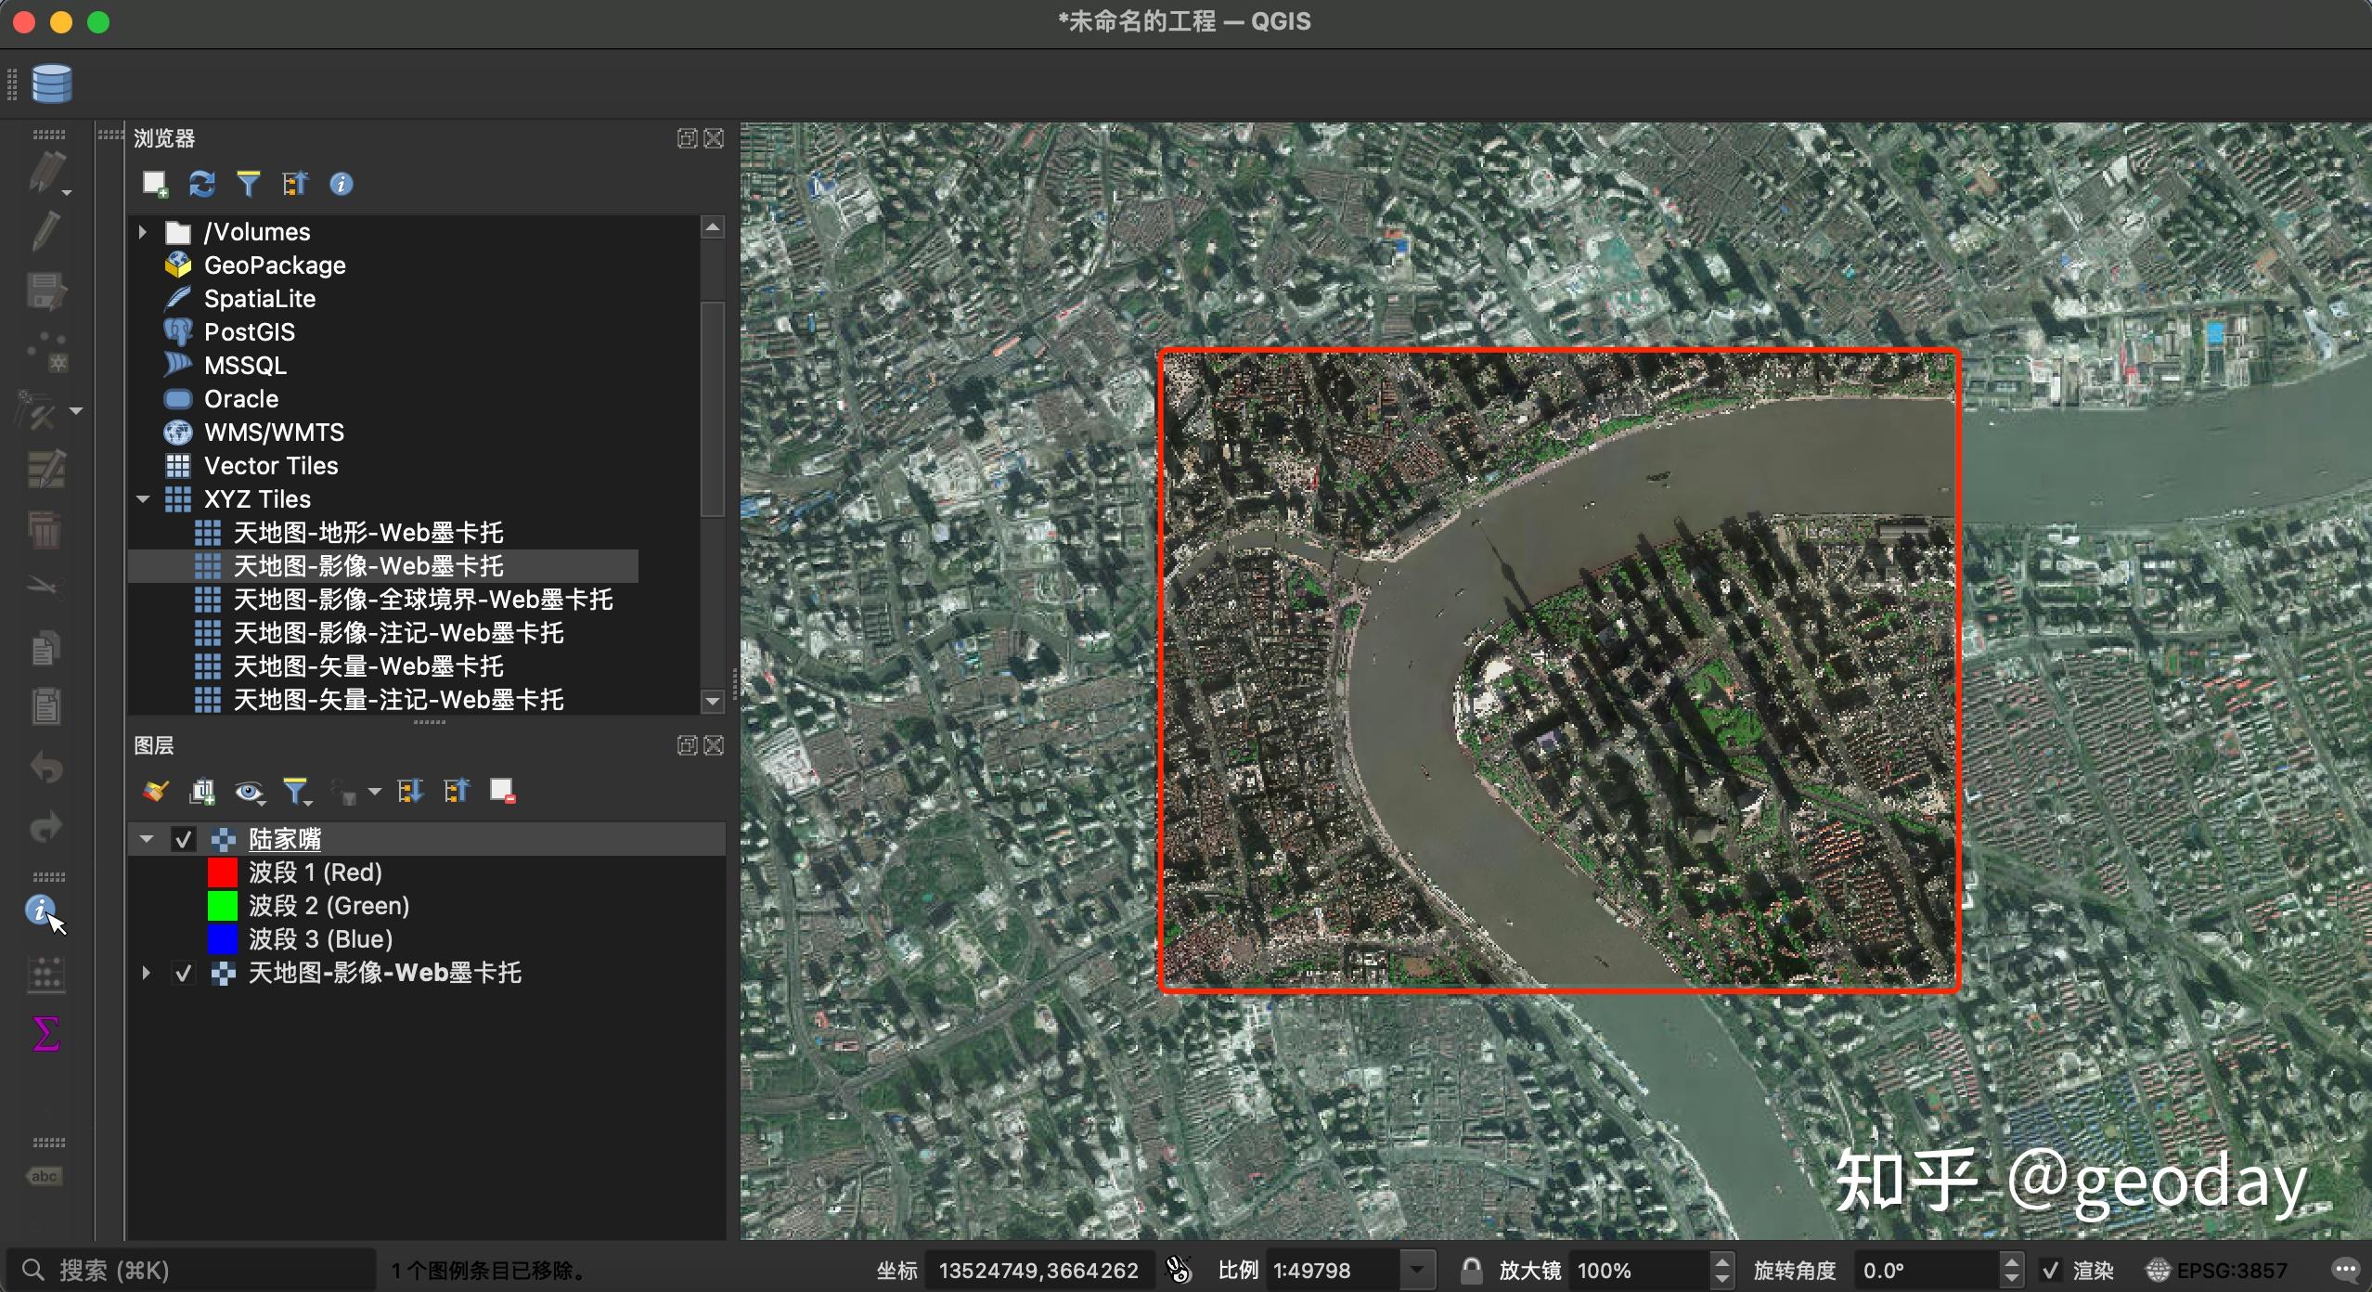Click the Save Layer Edits icon
Screen dimensions: 2372x1292
(45, 291)
